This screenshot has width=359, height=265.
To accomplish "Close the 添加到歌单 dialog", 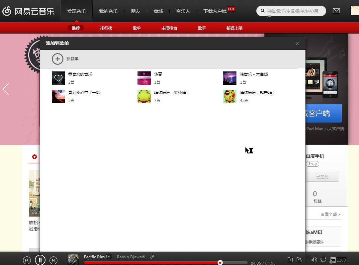I will [297, 44].
